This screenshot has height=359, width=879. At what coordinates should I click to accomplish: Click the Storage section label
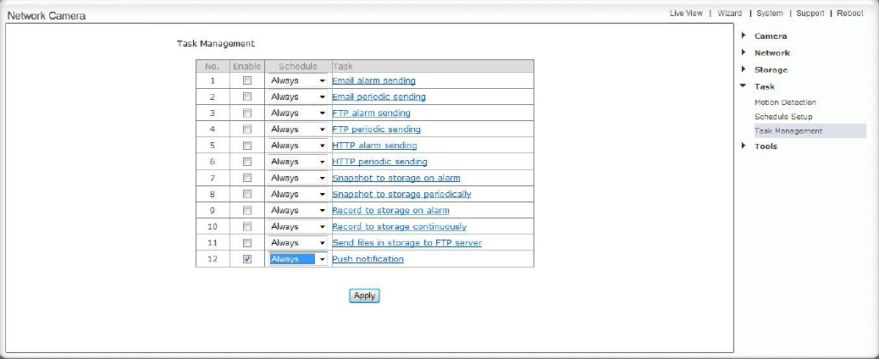(771, 70)
